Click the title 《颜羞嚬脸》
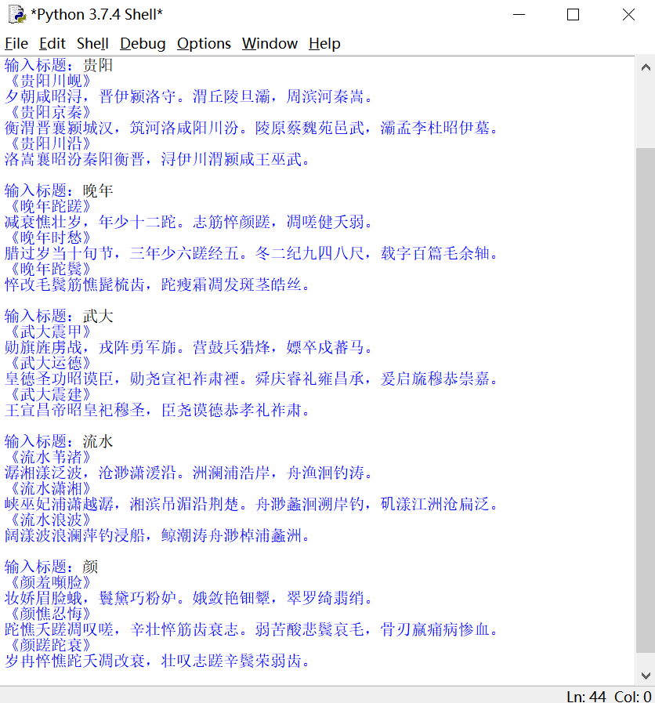Image resolution: width=655 pixels, height=703 pixels. pos(51,583)
